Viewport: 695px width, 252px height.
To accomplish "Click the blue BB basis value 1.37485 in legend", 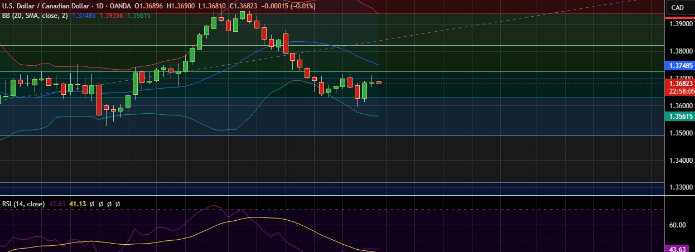I will pyautogui.click(x=84, y=16).
